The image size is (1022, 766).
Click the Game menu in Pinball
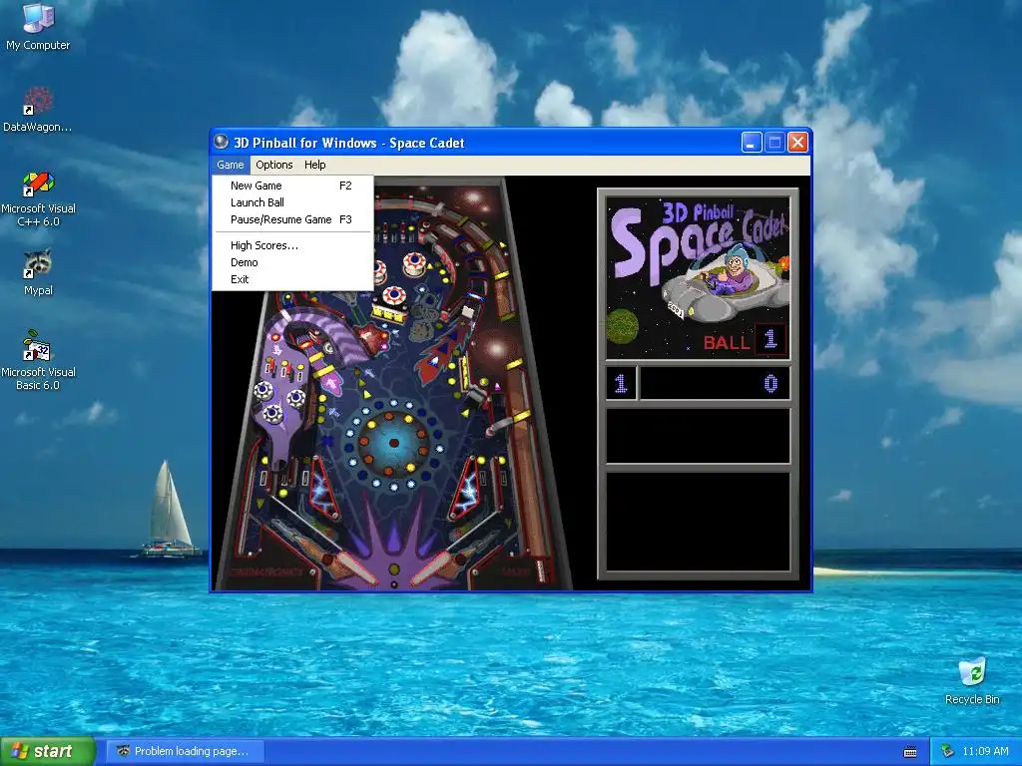pos(231,165)
